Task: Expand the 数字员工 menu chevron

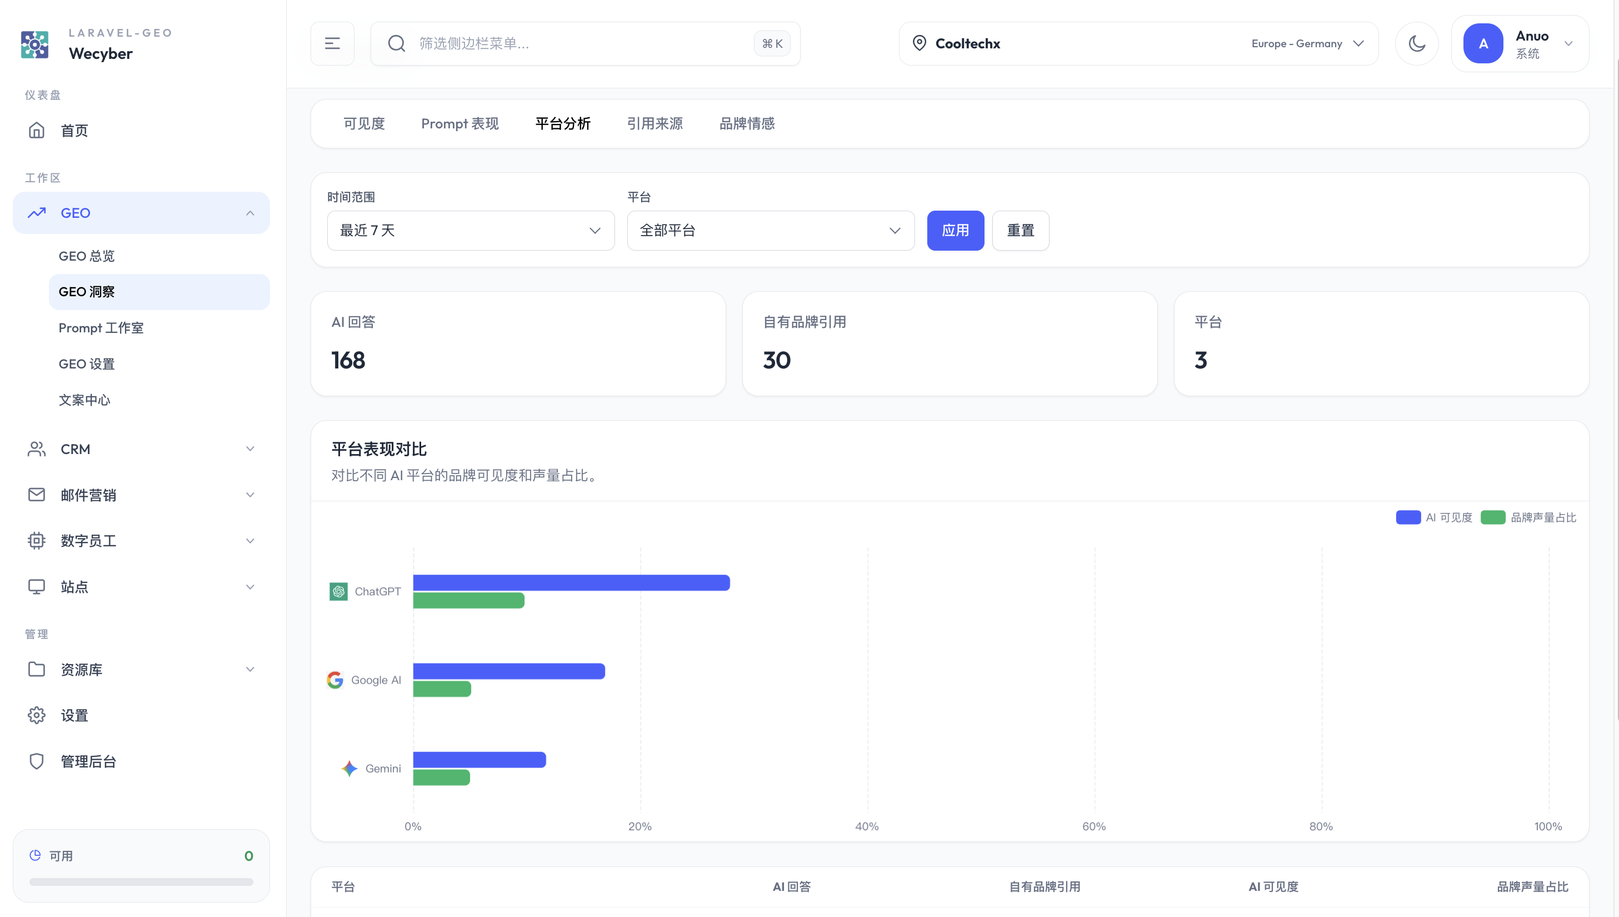Action: [x=250, y=541]
